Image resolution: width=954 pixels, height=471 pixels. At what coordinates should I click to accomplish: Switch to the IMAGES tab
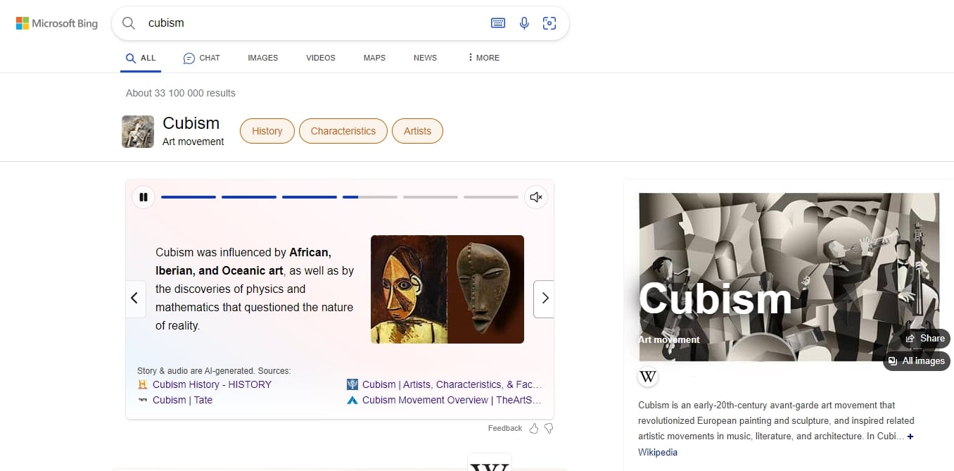click(263, 58)
